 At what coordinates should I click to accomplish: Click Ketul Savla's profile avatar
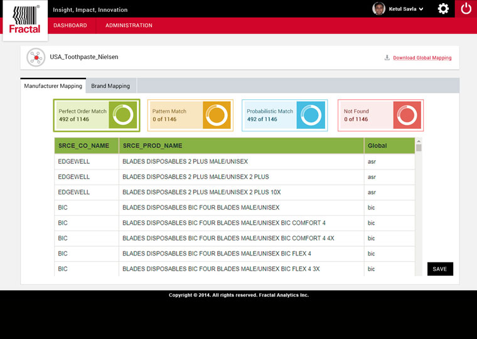point(378,9)
